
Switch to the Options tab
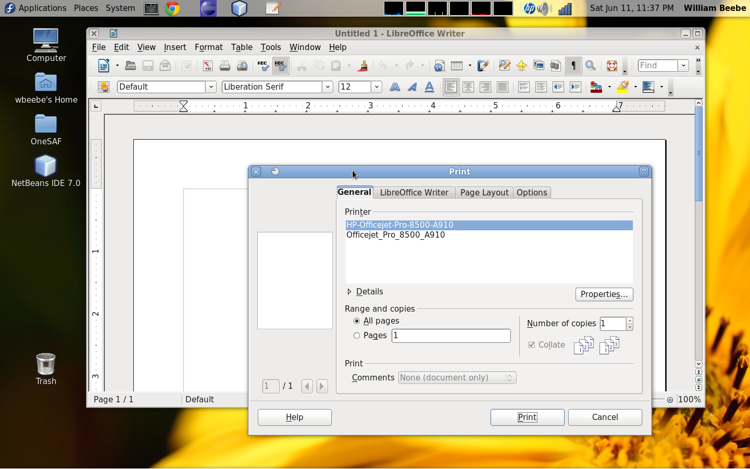coord(532,193)
